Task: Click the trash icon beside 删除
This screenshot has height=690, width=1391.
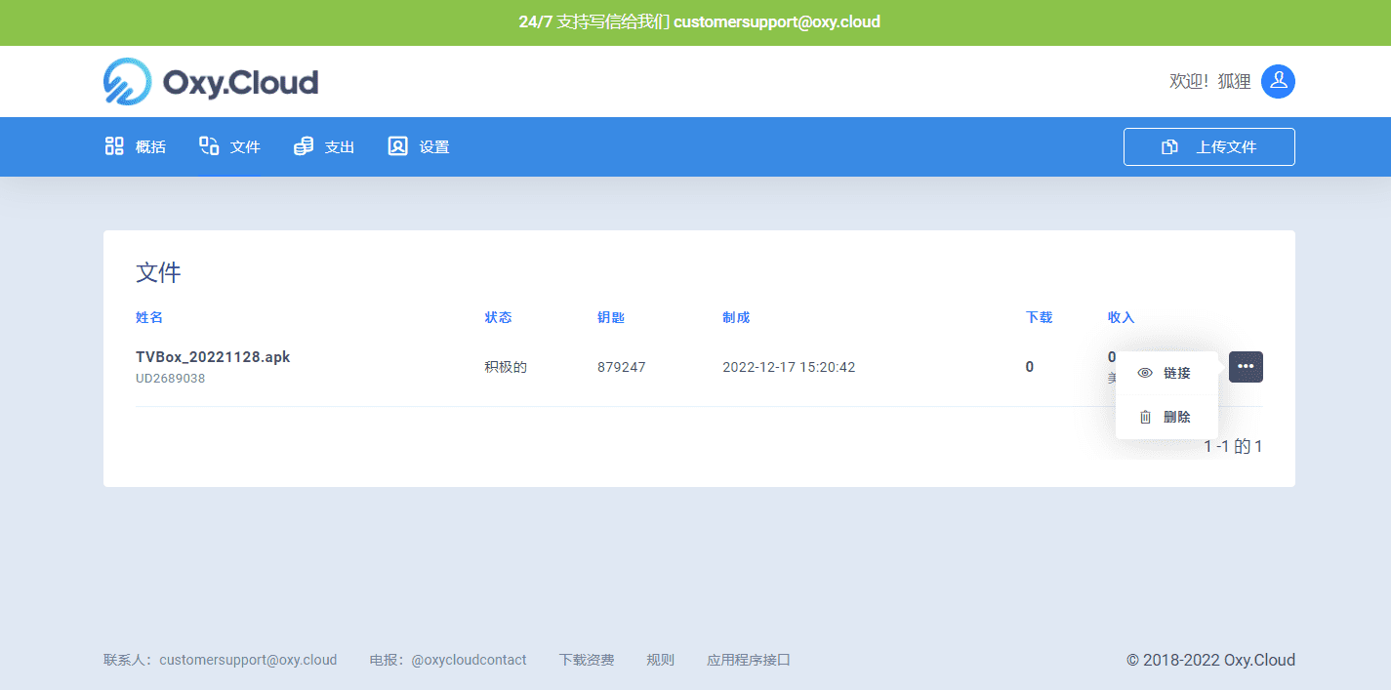Action: [x=1146, y=417]
